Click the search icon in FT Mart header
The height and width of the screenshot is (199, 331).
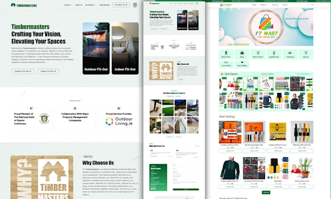tap(308, 5)
